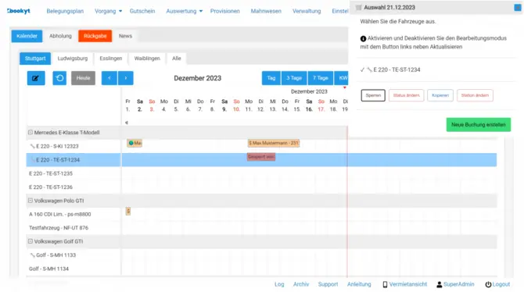Open the Vermieteransicht link with the mobile icon

coord(404,284)
